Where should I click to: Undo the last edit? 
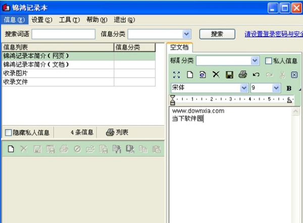click(x=256, y=75)
